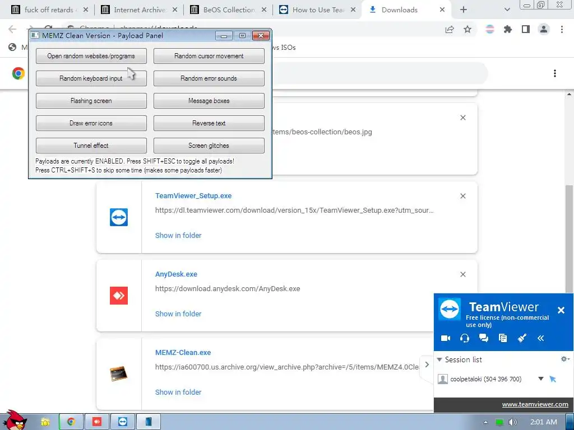Close the BeOS Collection tab

click(263, 10)
